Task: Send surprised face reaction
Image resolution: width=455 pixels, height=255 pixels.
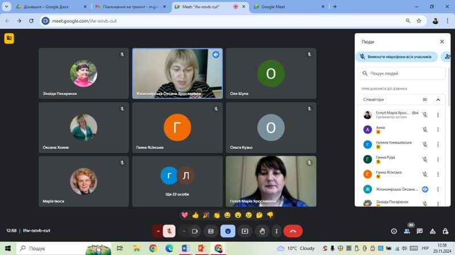Action: click(238, 215)
